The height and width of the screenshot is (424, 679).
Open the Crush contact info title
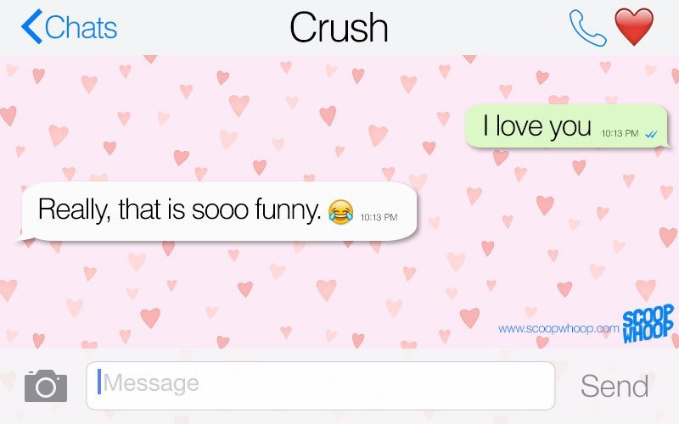339,28
